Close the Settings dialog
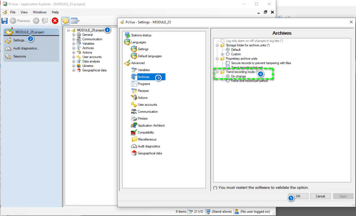356x216 pixels. 351,22
